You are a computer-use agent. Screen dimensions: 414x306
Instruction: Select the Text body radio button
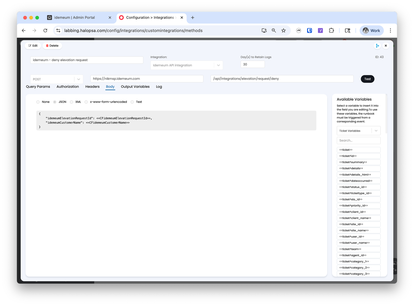point(132,102)
